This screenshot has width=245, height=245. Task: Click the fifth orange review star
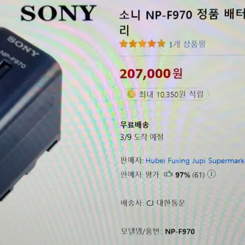coord(161,44)
